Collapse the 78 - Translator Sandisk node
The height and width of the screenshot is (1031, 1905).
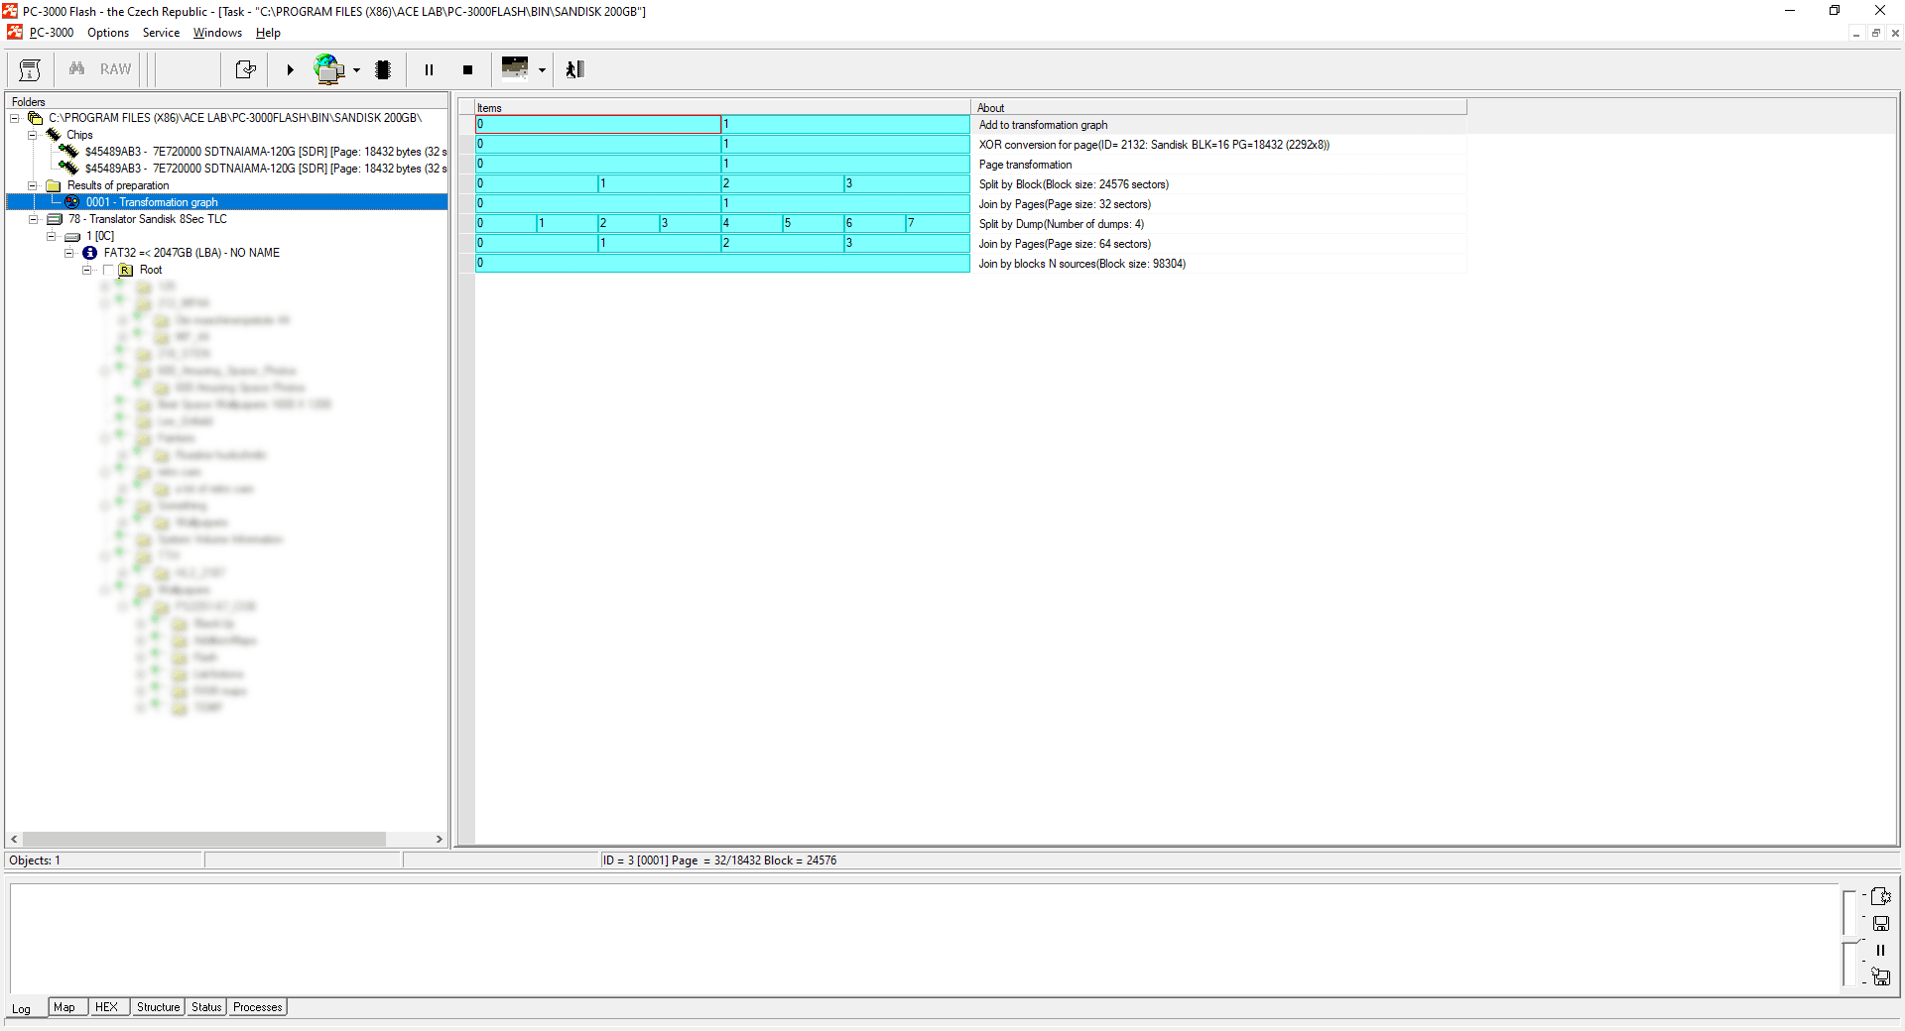pyautogui.click(x=33, y=219)
